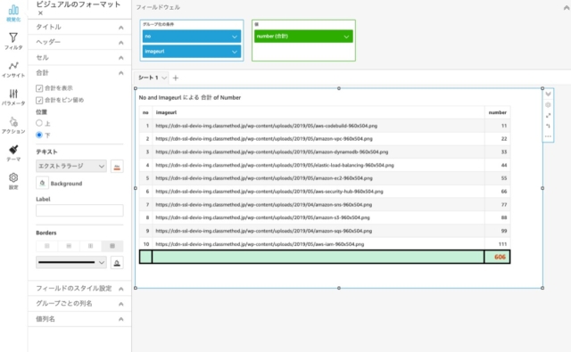The width and height of the screenshot is (571, 352).
Task: Click the totals text color icon
Action: pos(117,167)
